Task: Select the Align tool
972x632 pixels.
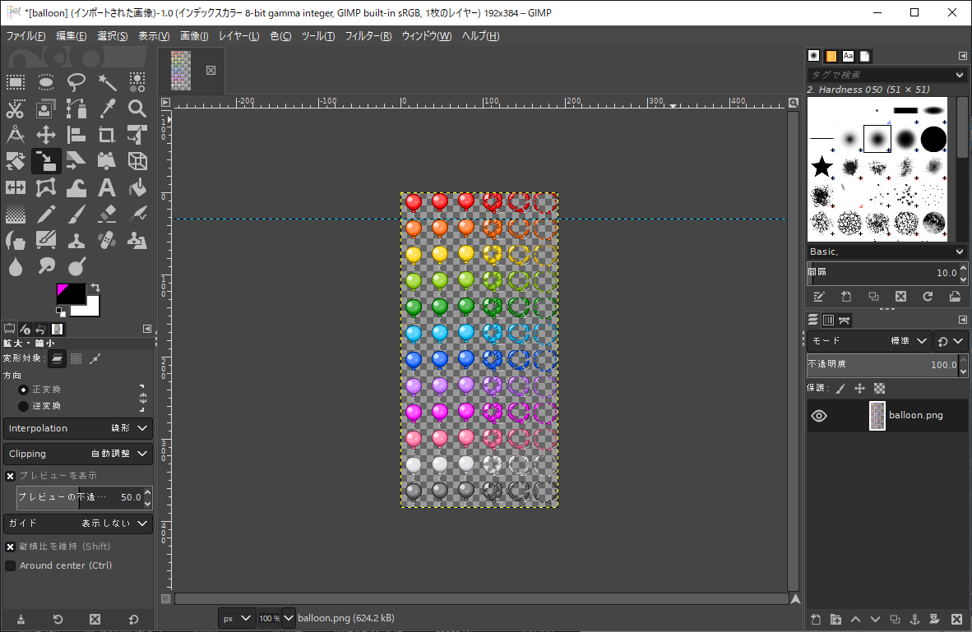Action: (x=76, y=135)
